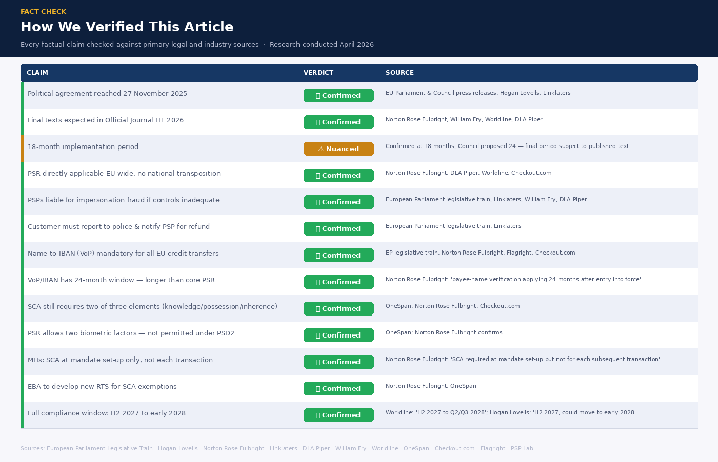The height and width of the screenshot is (462, 718).
Task: Open the Checkout.com source link in the footer
Action: (x=455, y=448)
